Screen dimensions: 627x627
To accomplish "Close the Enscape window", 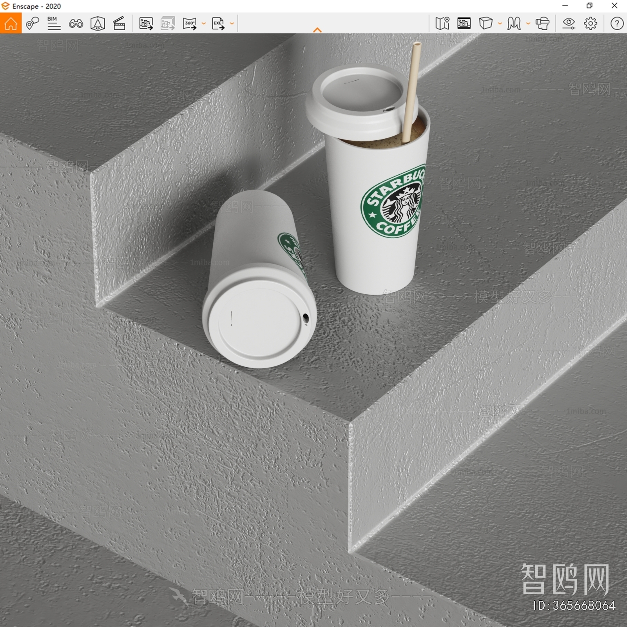I will click(614, 5).
